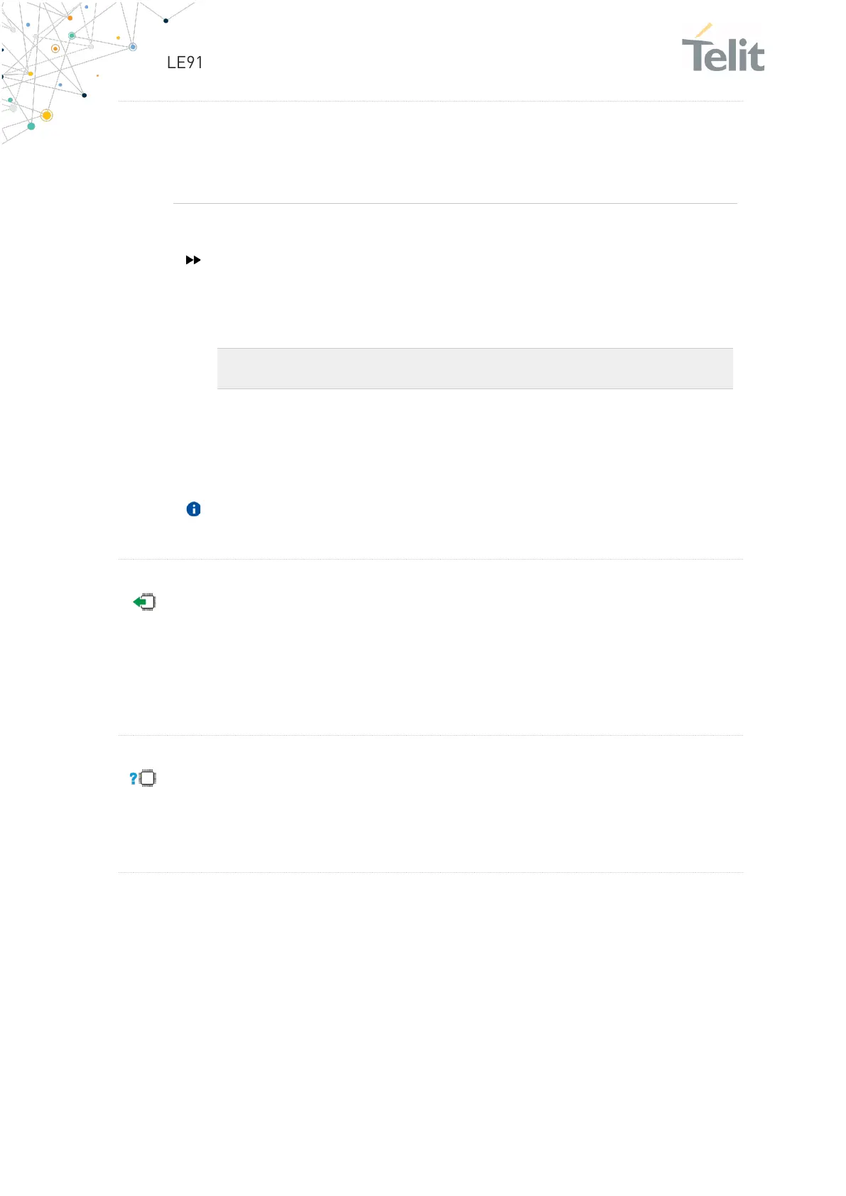Click the teal dot in header graphic
This screenshot has height=1196, width=846.
pos(31,126)
